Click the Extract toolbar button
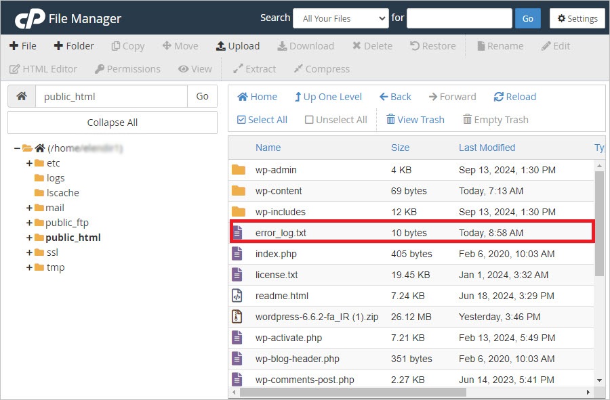The width and height of the screenshot is (610, 400). (254, 69)
